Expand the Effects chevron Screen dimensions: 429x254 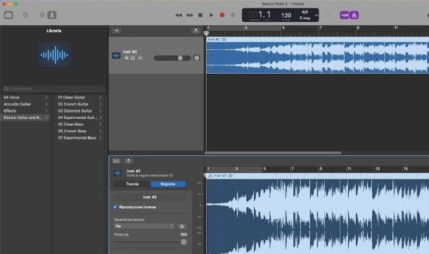tap(46, 111)
